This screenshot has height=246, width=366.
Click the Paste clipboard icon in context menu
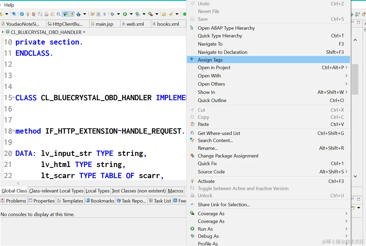click(192, 124)
